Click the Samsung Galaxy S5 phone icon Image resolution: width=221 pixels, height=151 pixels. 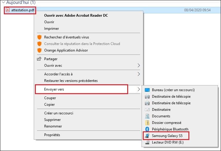click(x=147, y=136)
